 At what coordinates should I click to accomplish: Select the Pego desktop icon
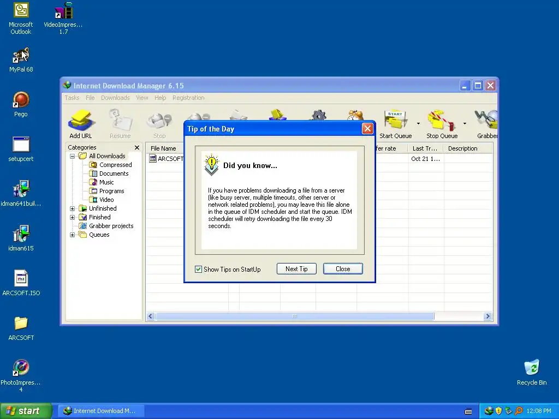tap(21, 104)
